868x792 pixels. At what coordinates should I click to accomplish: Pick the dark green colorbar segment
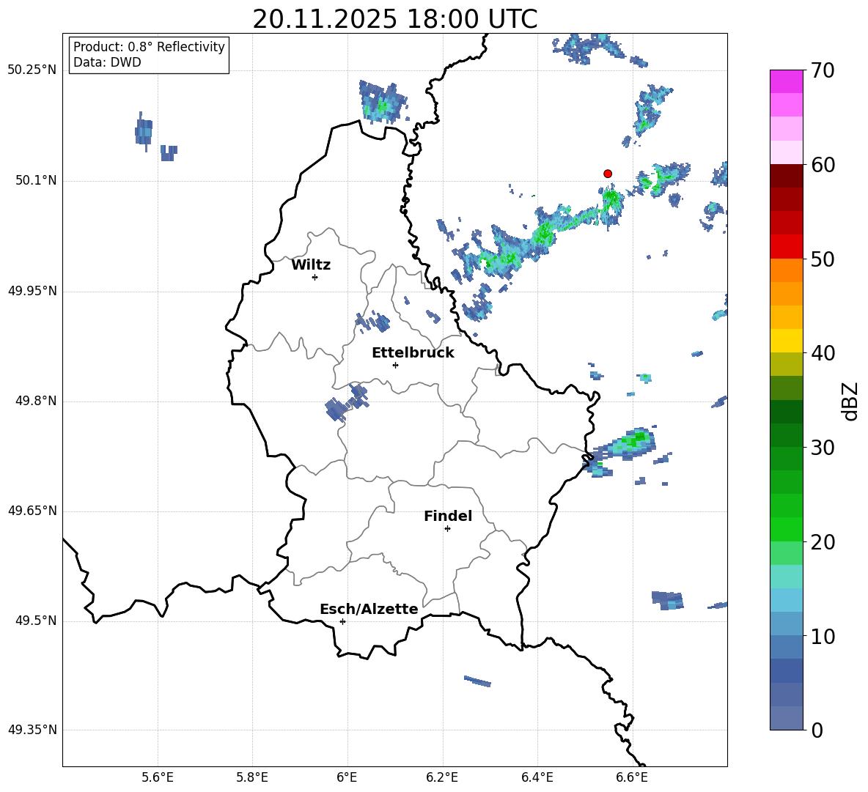pyautogui.click(x=787, y=412)
